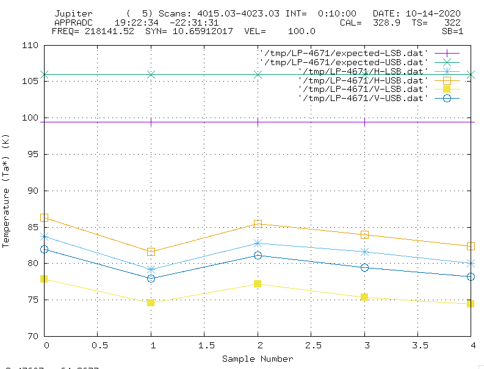
Task: Click the purple plus legend marker for expected-LSB
Action: 447,54
